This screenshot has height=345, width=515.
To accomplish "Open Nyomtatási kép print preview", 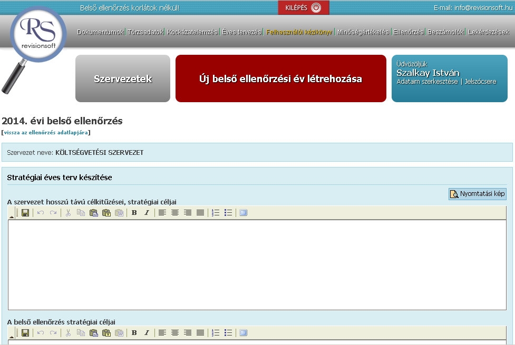I will coord(477,194).
